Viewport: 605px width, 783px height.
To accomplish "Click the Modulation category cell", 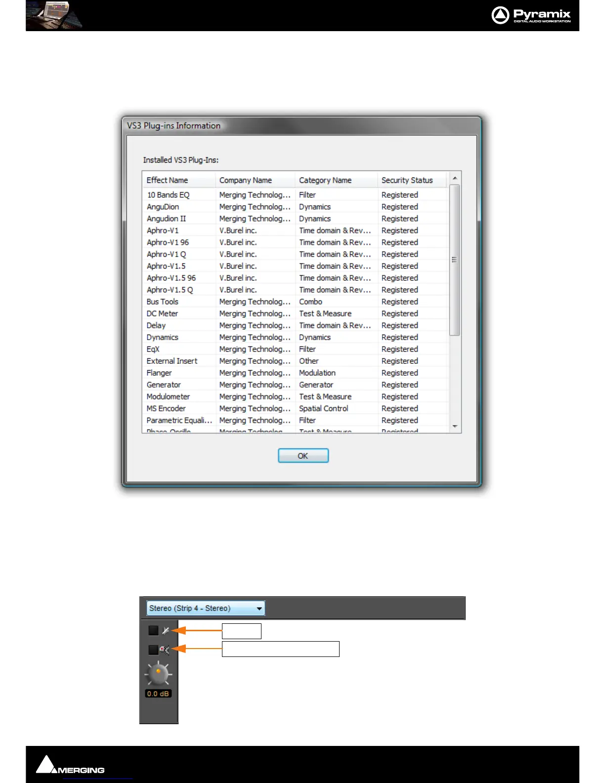I will coord(317,373).
